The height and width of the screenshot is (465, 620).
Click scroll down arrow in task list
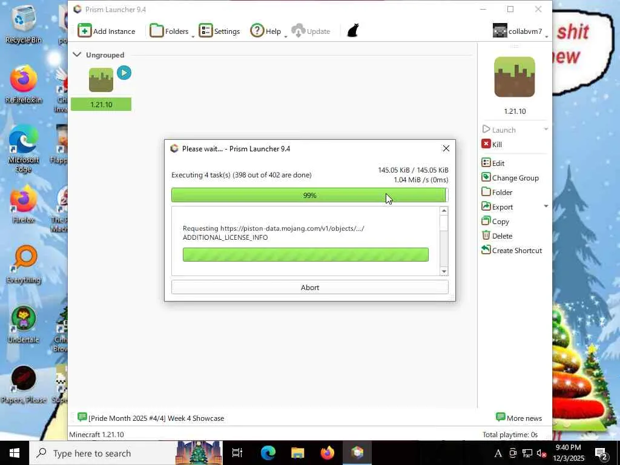point(444,271)
